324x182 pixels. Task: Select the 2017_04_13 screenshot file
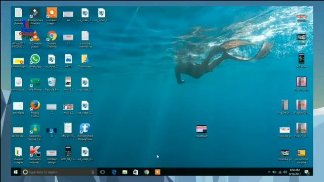pyautogui.click(x=68, y=154)
